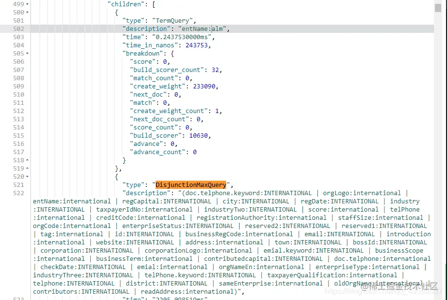This screenshot has width=447, height=300.
Task: Click "checkDate:INTERNATIONAL" text
Action: click(83, 267)
